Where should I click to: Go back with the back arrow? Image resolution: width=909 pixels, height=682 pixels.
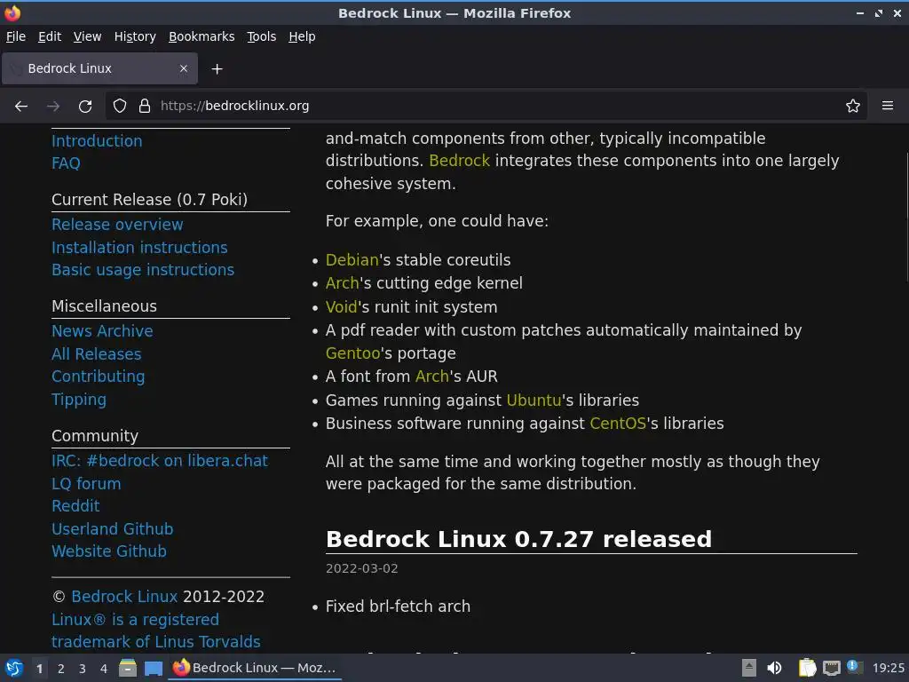click(x=21, y=107)
